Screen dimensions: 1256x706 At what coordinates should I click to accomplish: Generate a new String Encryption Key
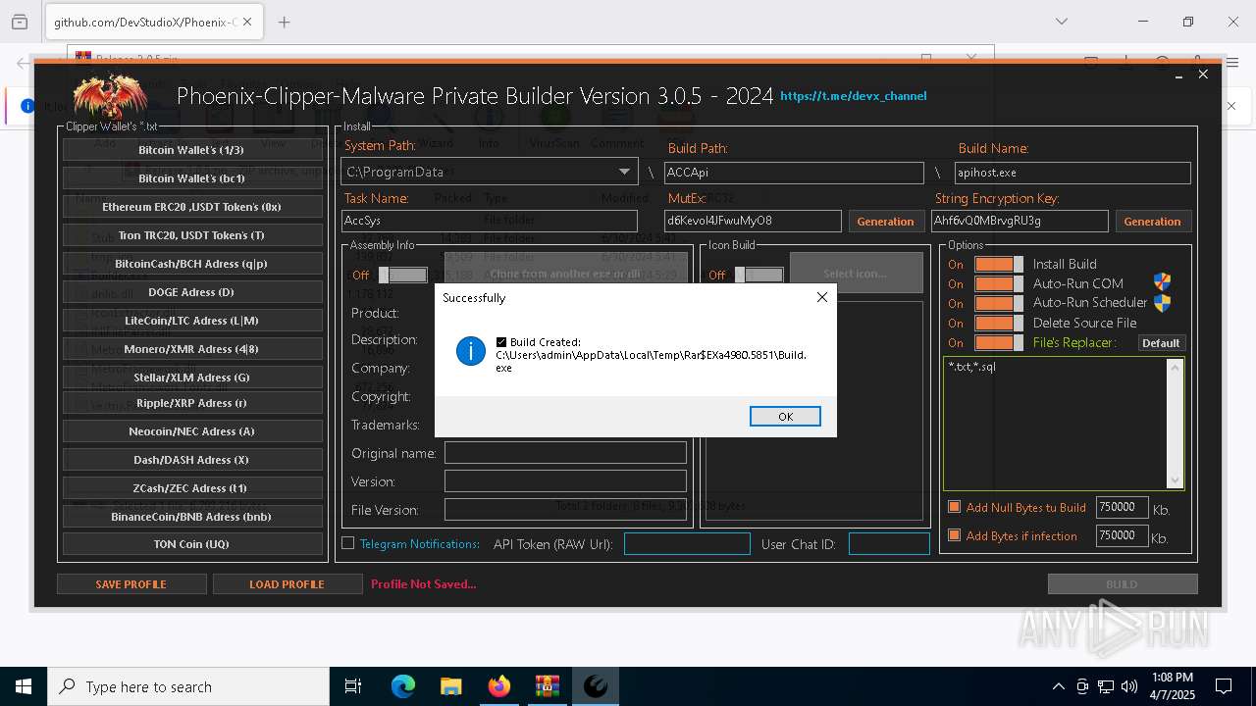1153,222
